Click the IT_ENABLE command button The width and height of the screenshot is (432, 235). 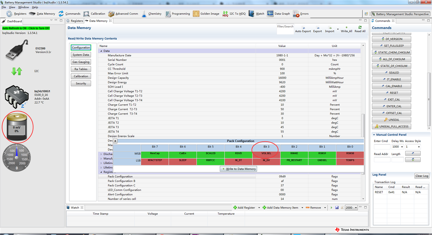pos(391,80)
